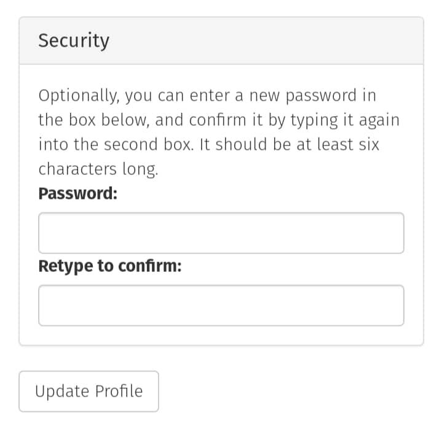Focus the Retype to confirm field

point(221,305)
